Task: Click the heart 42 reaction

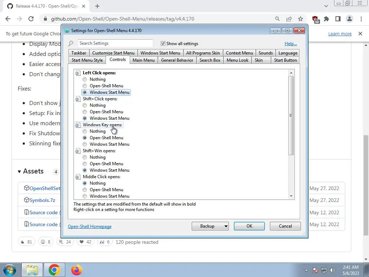Action: 86,242
